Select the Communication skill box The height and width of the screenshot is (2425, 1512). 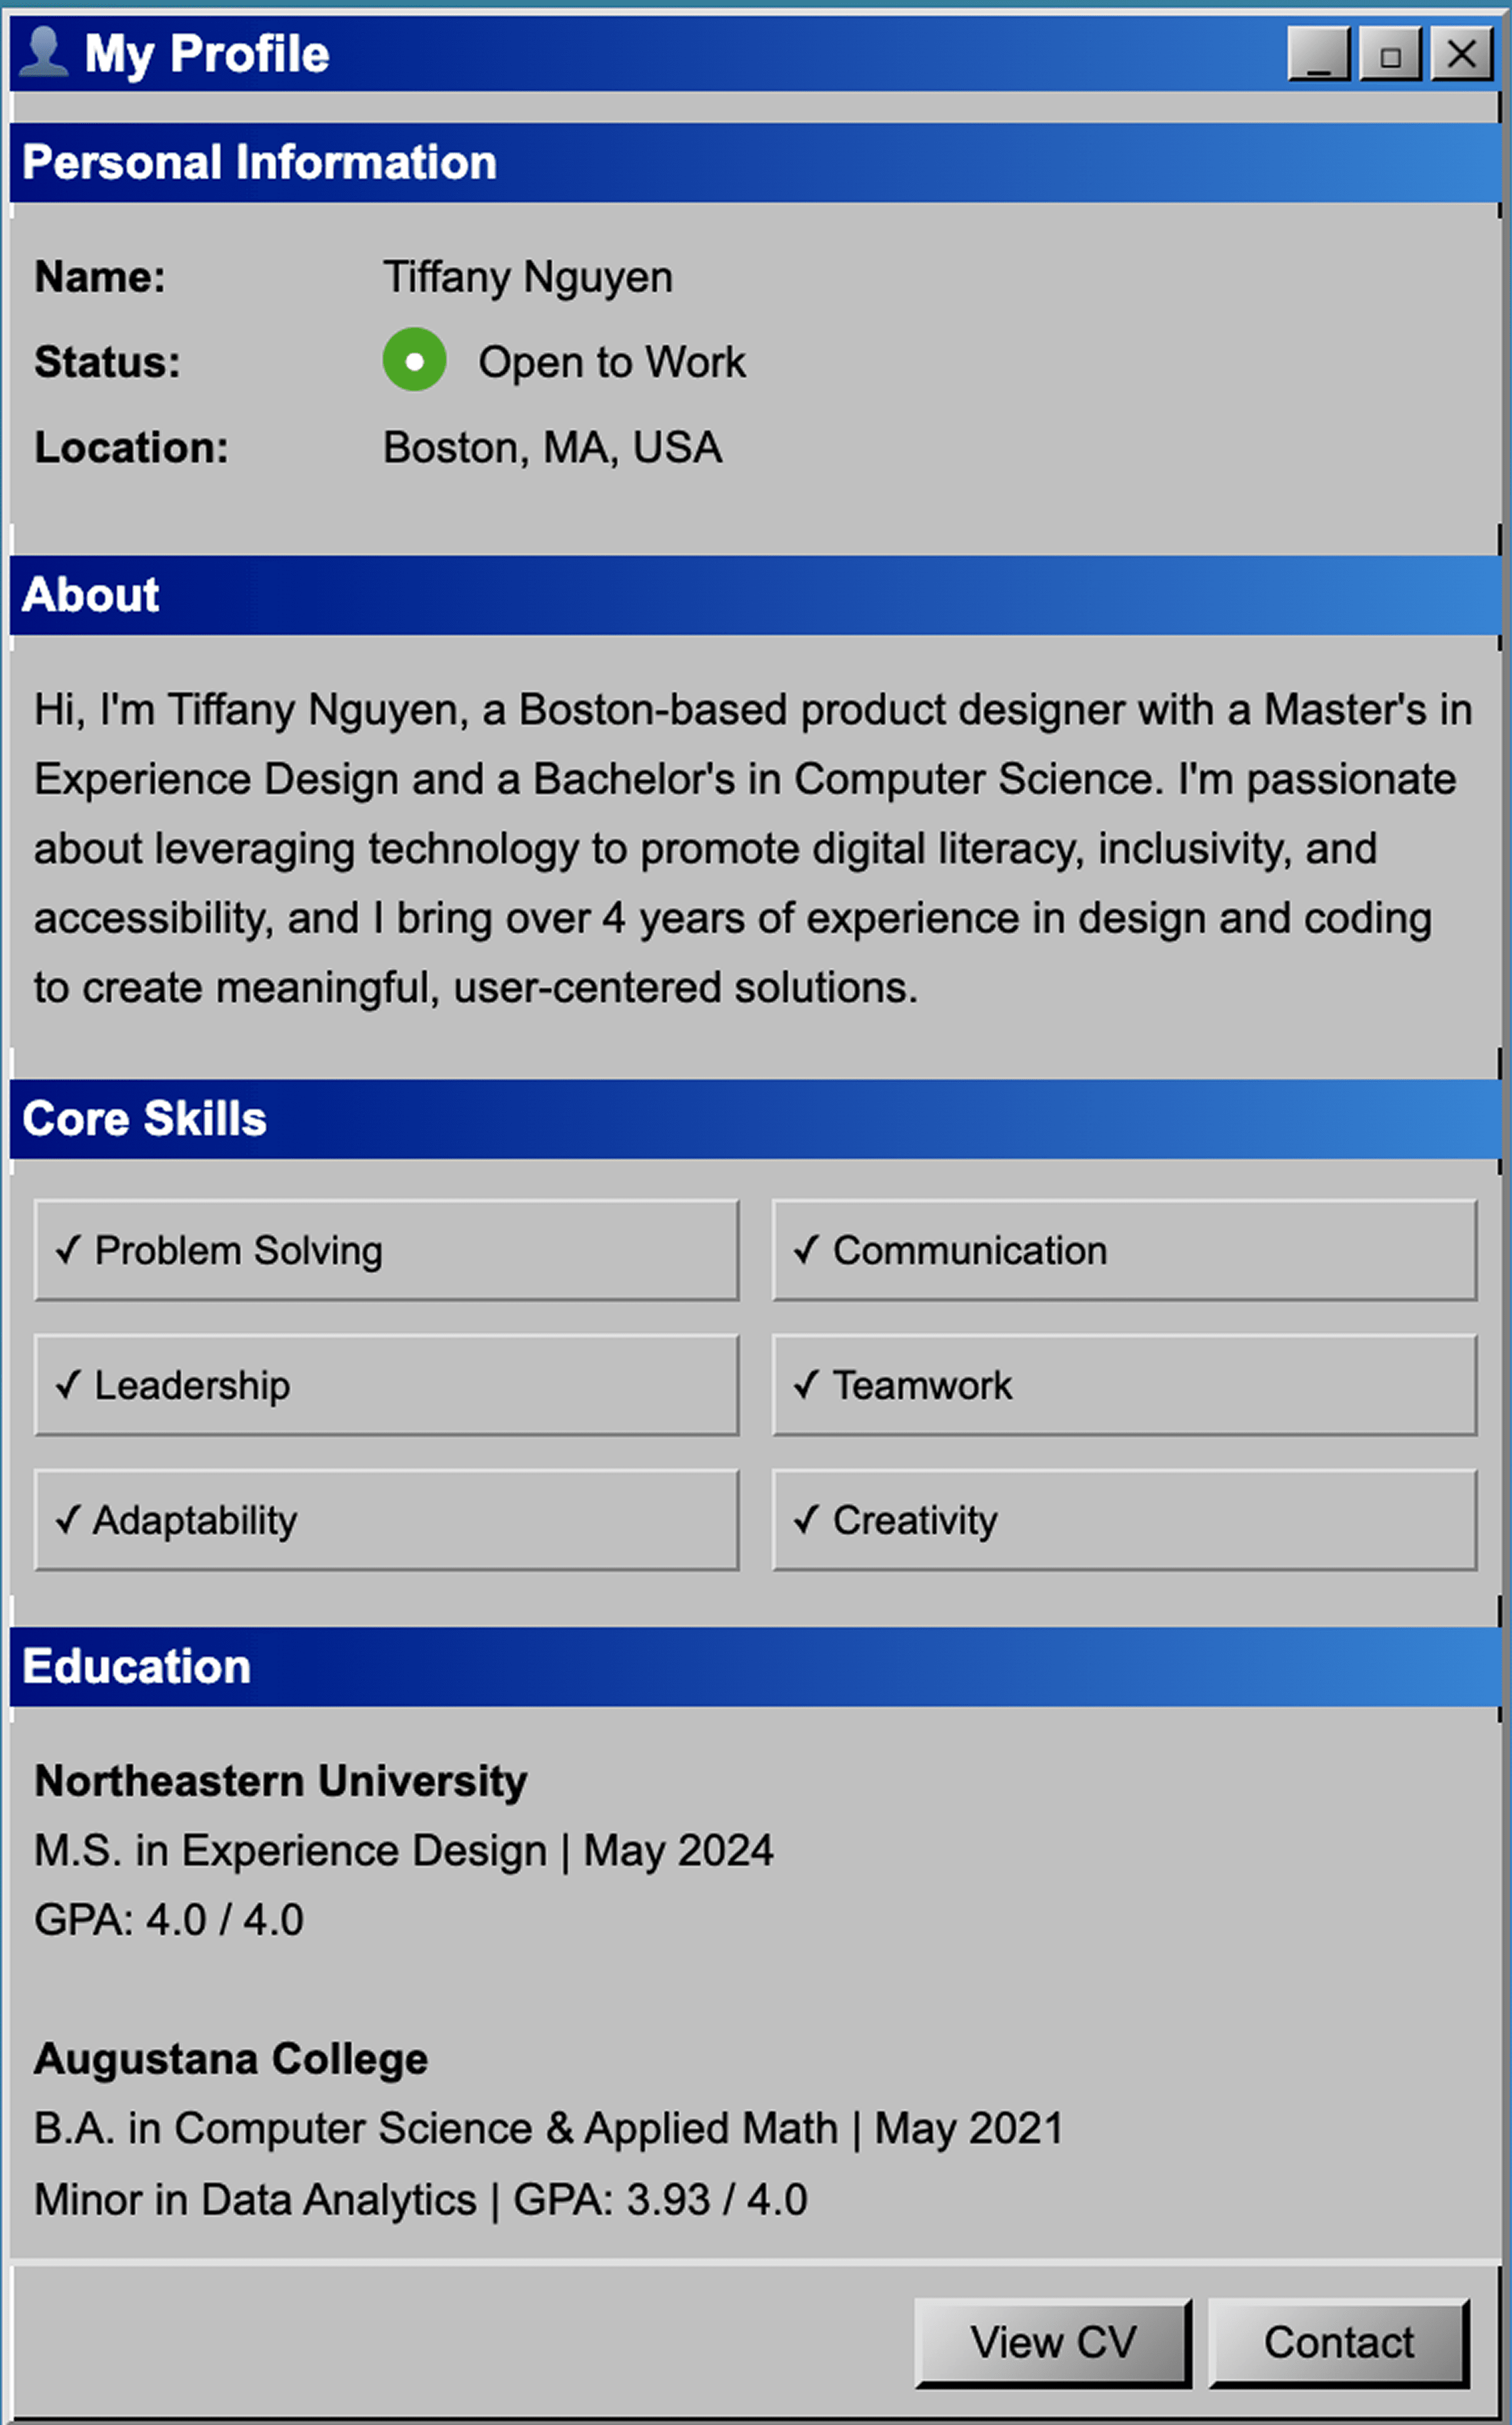tap(1124, 1250)
